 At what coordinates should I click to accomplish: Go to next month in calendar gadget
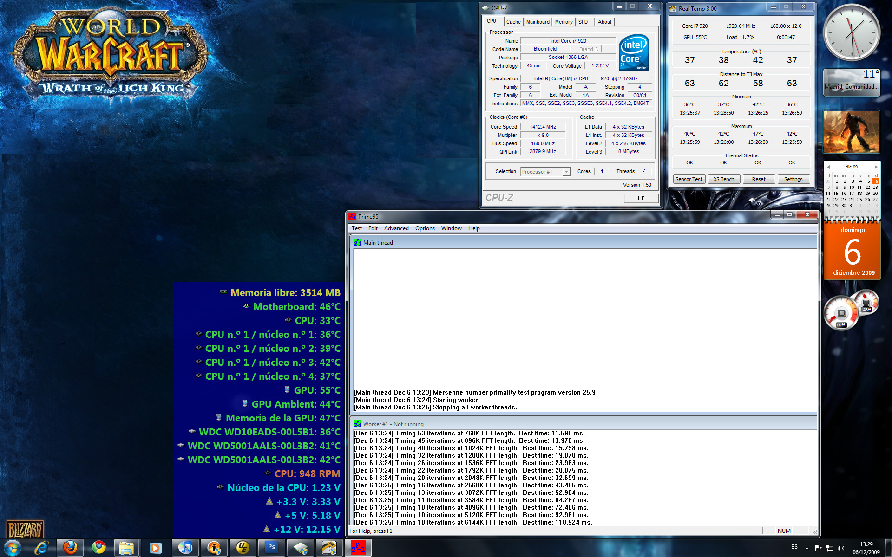coord(876,167)
